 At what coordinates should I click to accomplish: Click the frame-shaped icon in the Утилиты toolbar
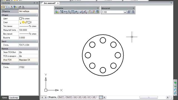(73, 12)
